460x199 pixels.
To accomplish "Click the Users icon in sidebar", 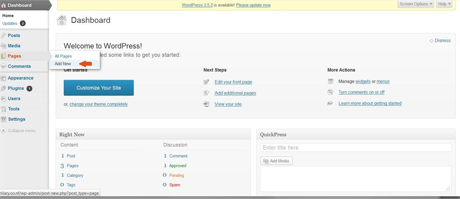I will click(x=4, y=99).
